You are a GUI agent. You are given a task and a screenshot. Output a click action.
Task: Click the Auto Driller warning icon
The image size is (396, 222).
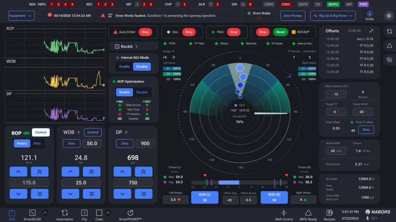(x=115, y=32)
